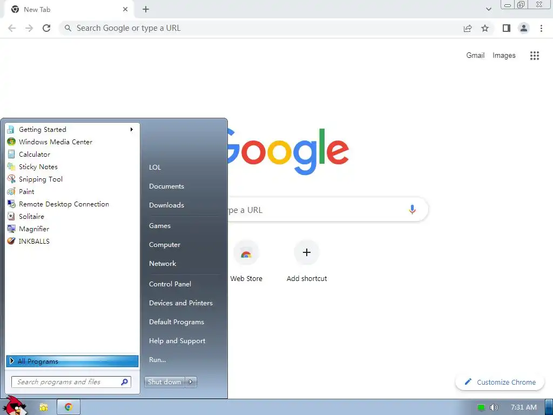This screenshot has height=415, width=553.
Task: Open the Chrome three-dot menu
Action: (x=541, y=28)
